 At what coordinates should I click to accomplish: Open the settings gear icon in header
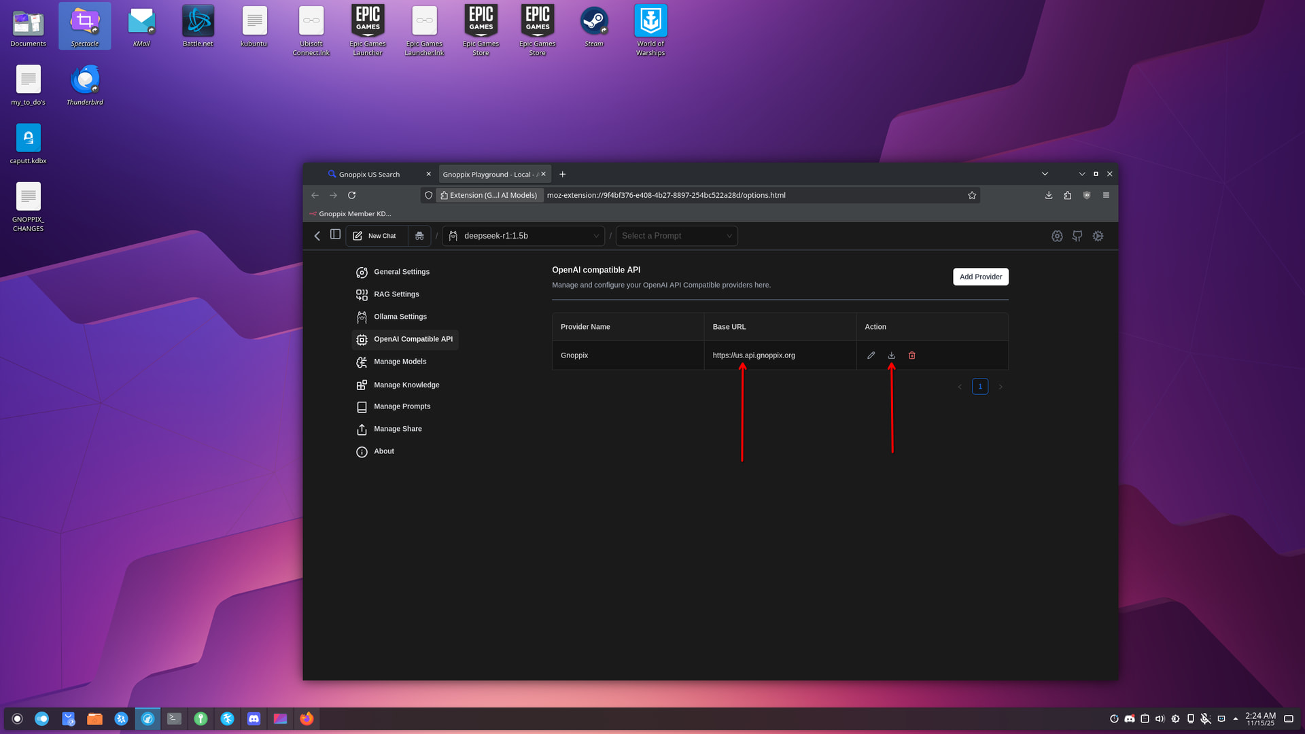tap(1098, 236)
